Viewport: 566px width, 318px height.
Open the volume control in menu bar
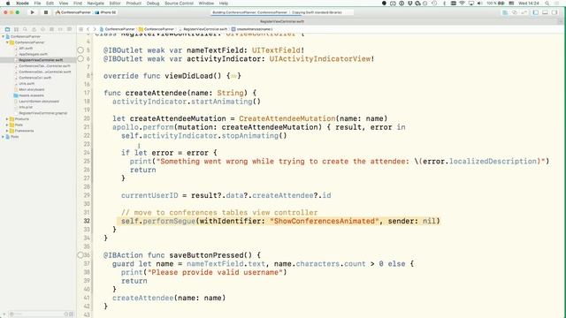click(479, 4)
